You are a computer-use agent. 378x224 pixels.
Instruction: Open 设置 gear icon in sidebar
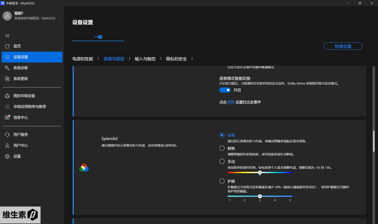[7, 157]
